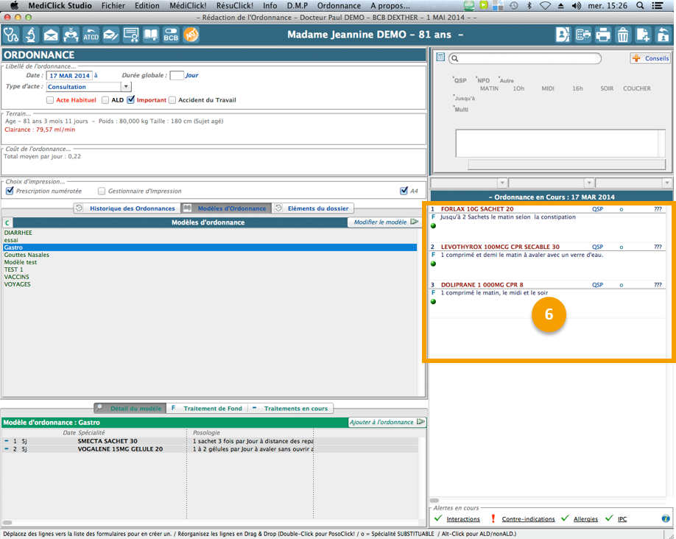Click the minus icon on SMECTA row
This screenshot has width=676, height=539.
7,441
